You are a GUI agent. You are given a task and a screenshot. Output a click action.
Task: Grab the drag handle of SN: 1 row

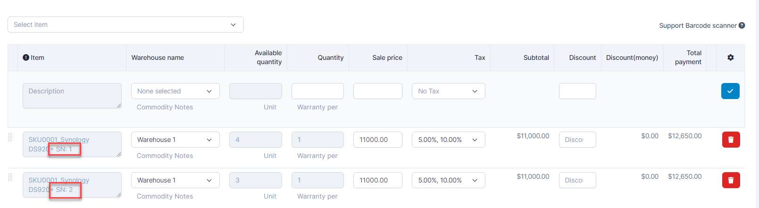[10, 137]
